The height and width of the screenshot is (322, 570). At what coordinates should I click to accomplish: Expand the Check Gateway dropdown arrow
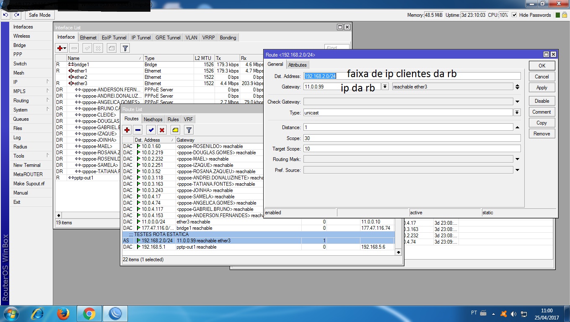click(517, 102)
